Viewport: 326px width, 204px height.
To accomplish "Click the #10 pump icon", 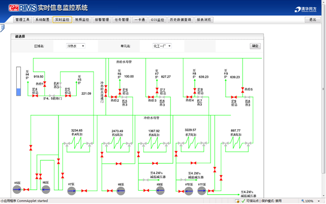I will (189, 191).
